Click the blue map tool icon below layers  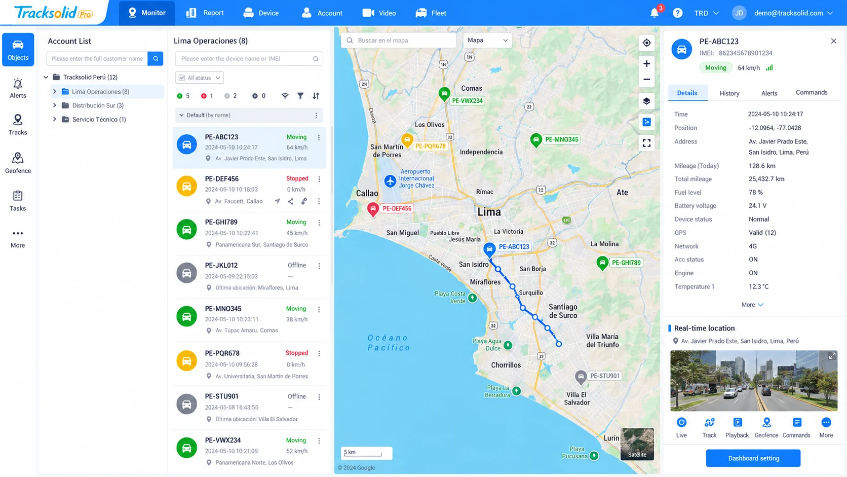[x=647, y=122]
